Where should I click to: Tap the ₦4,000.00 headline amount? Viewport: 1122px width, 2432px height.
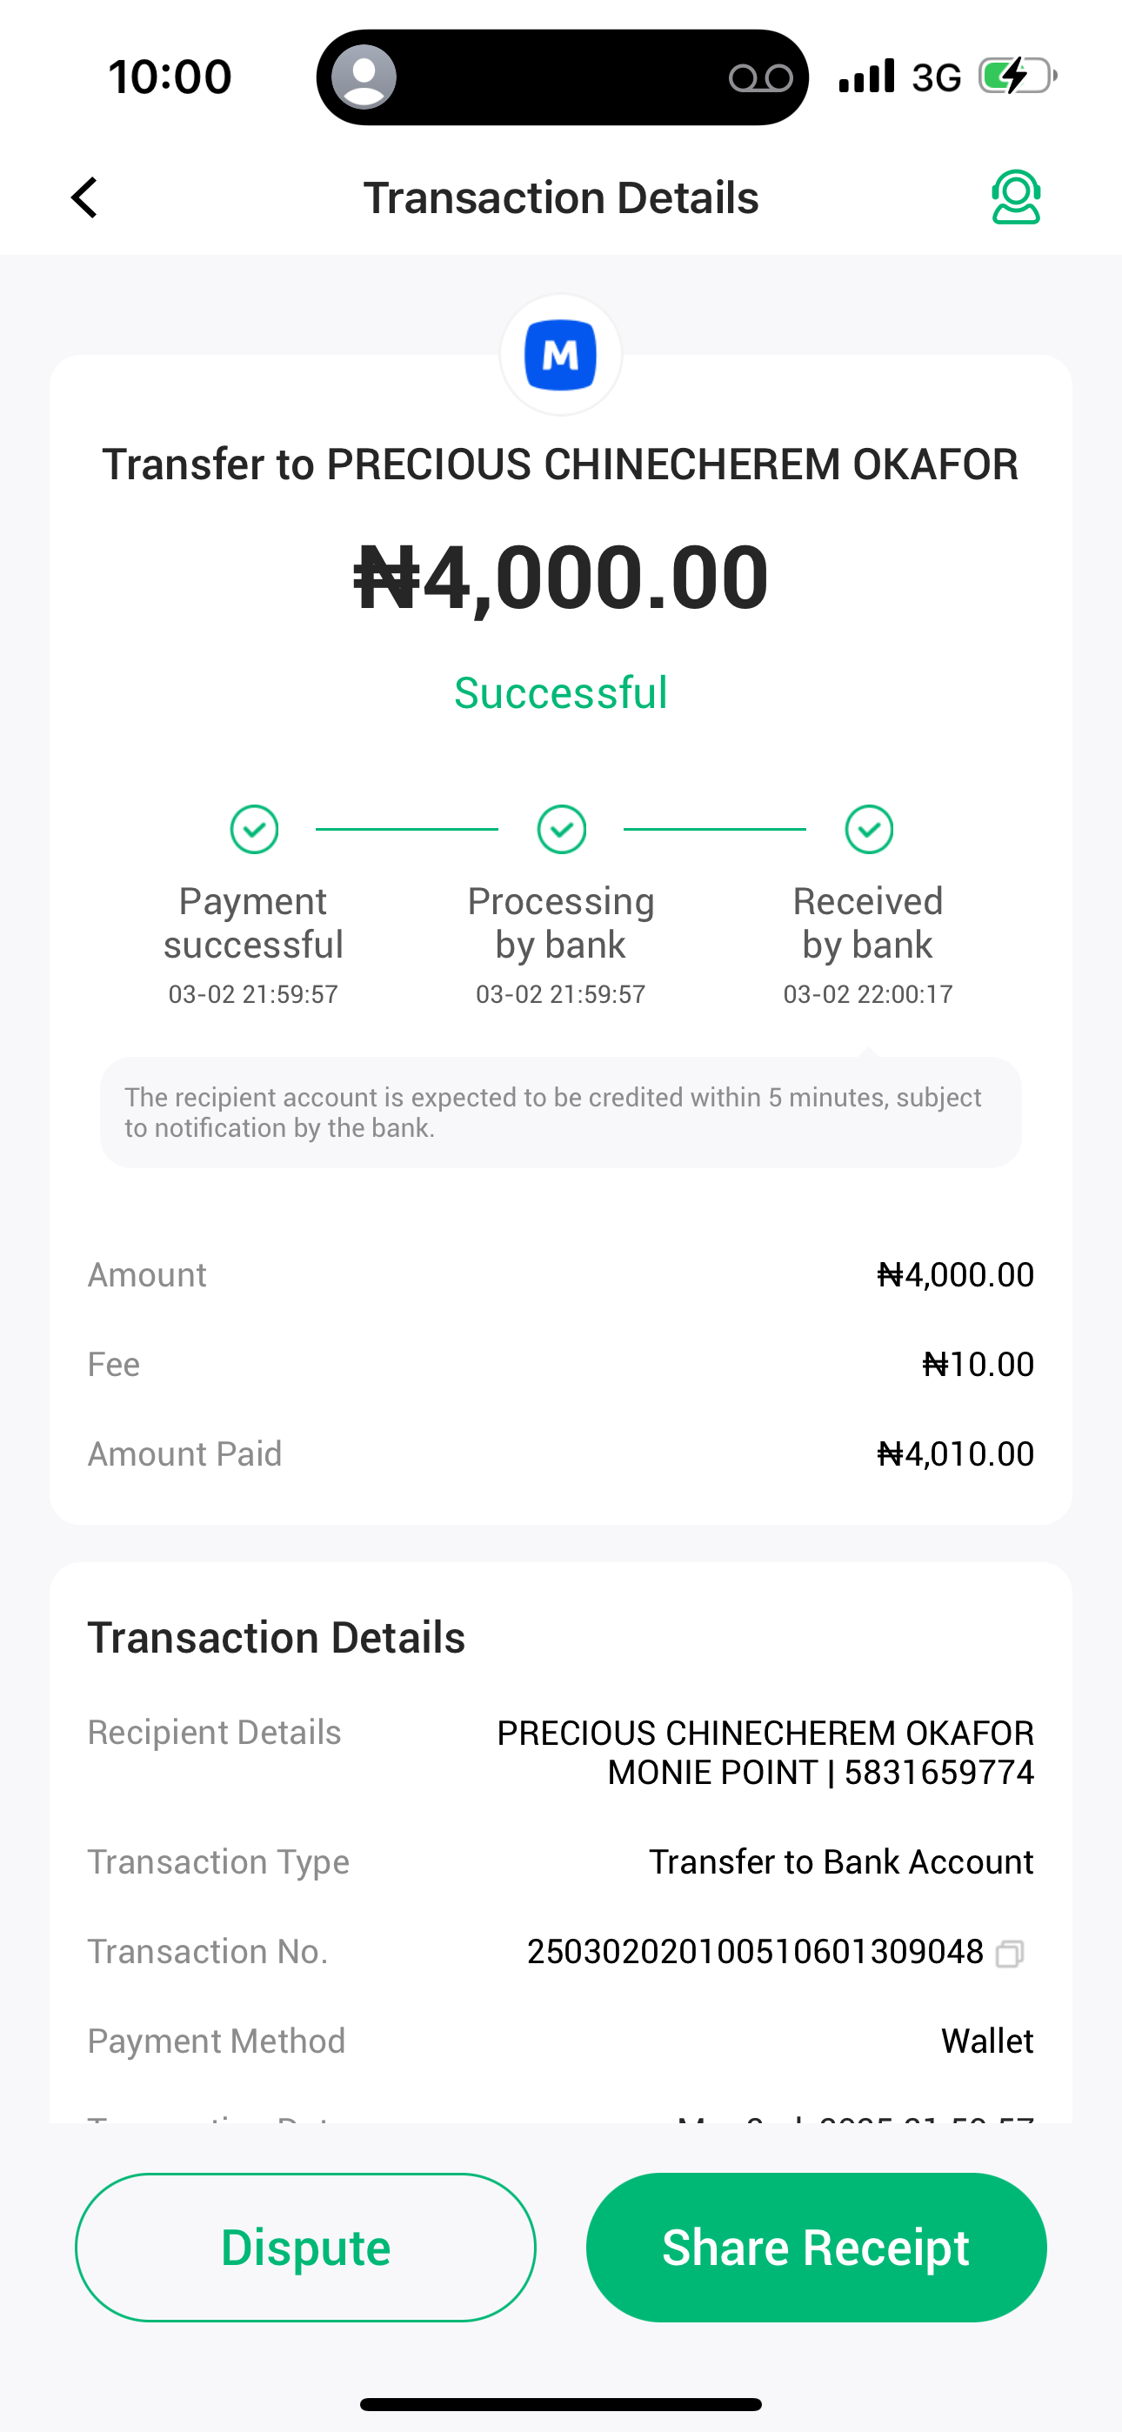point(561,577)
